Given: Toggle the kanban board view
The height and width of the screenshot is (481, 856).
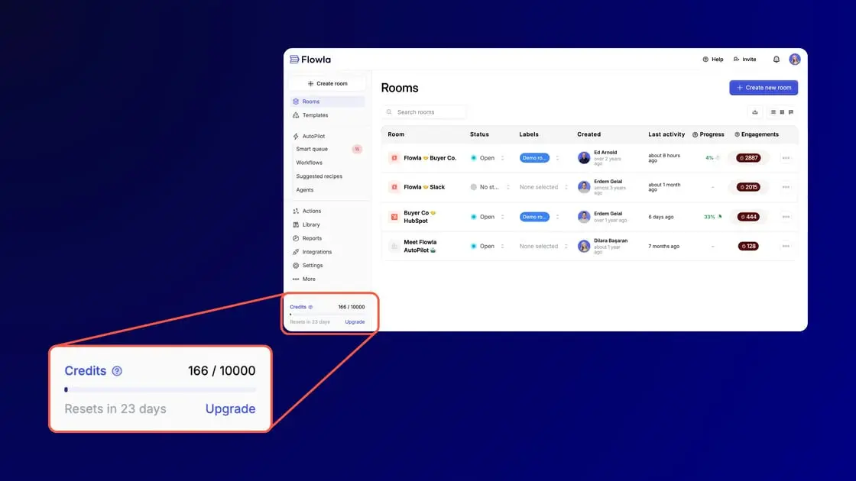Looking at the screenshot, I should pos(792,112).
